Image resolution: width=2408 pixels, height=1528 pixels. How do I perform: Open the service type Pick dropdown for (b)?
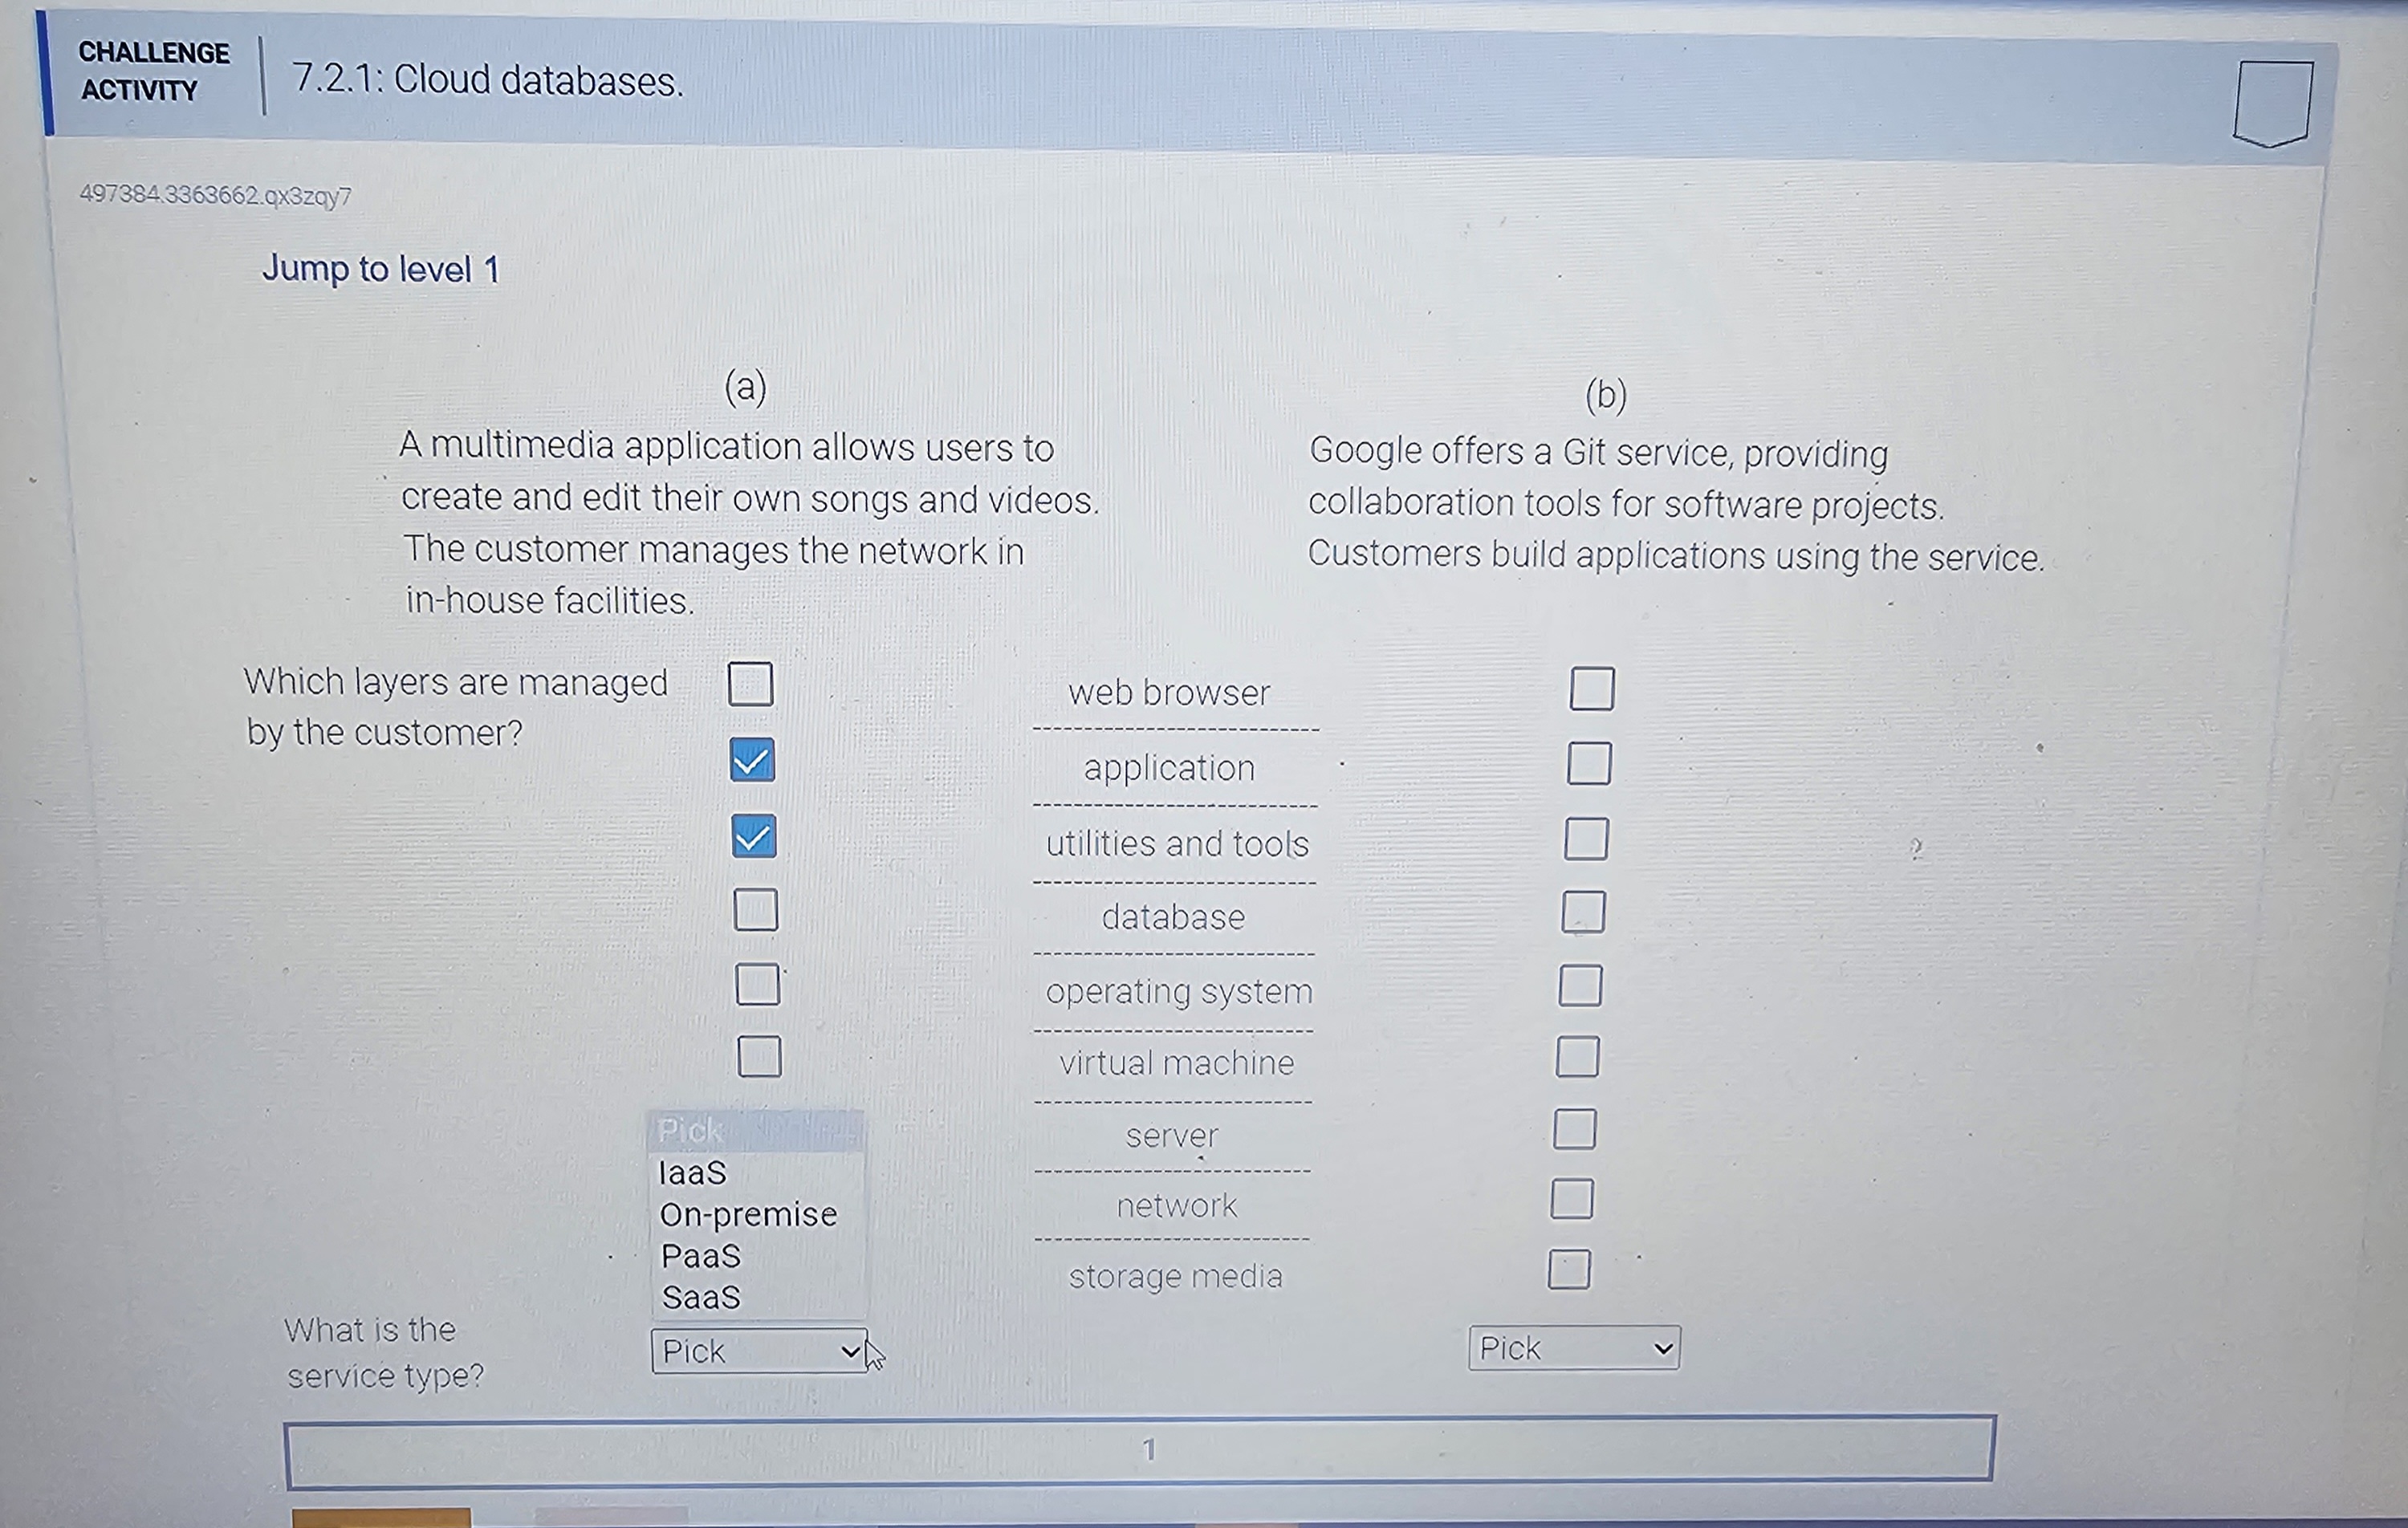point(1574,1348)
